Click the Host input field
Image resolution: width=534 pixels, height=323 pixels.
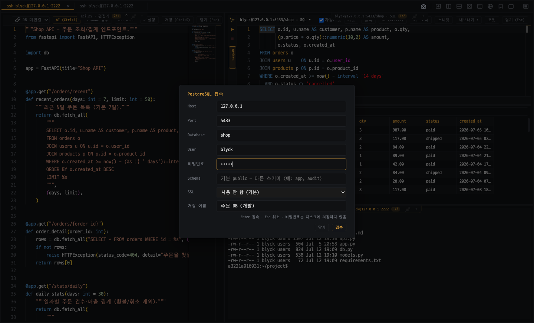click(281, 106)
